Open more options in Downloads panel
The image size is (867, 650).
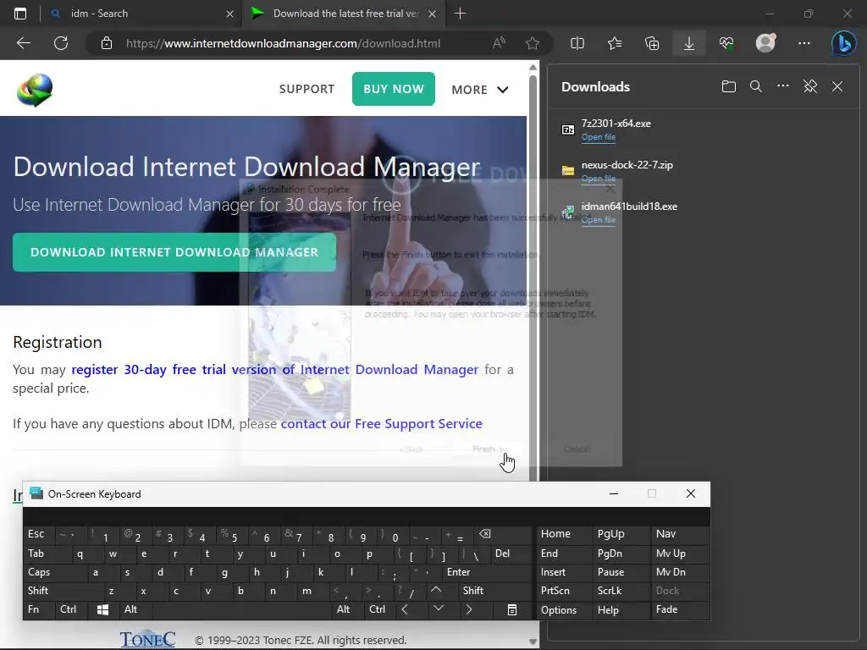(x=783, y=86)
